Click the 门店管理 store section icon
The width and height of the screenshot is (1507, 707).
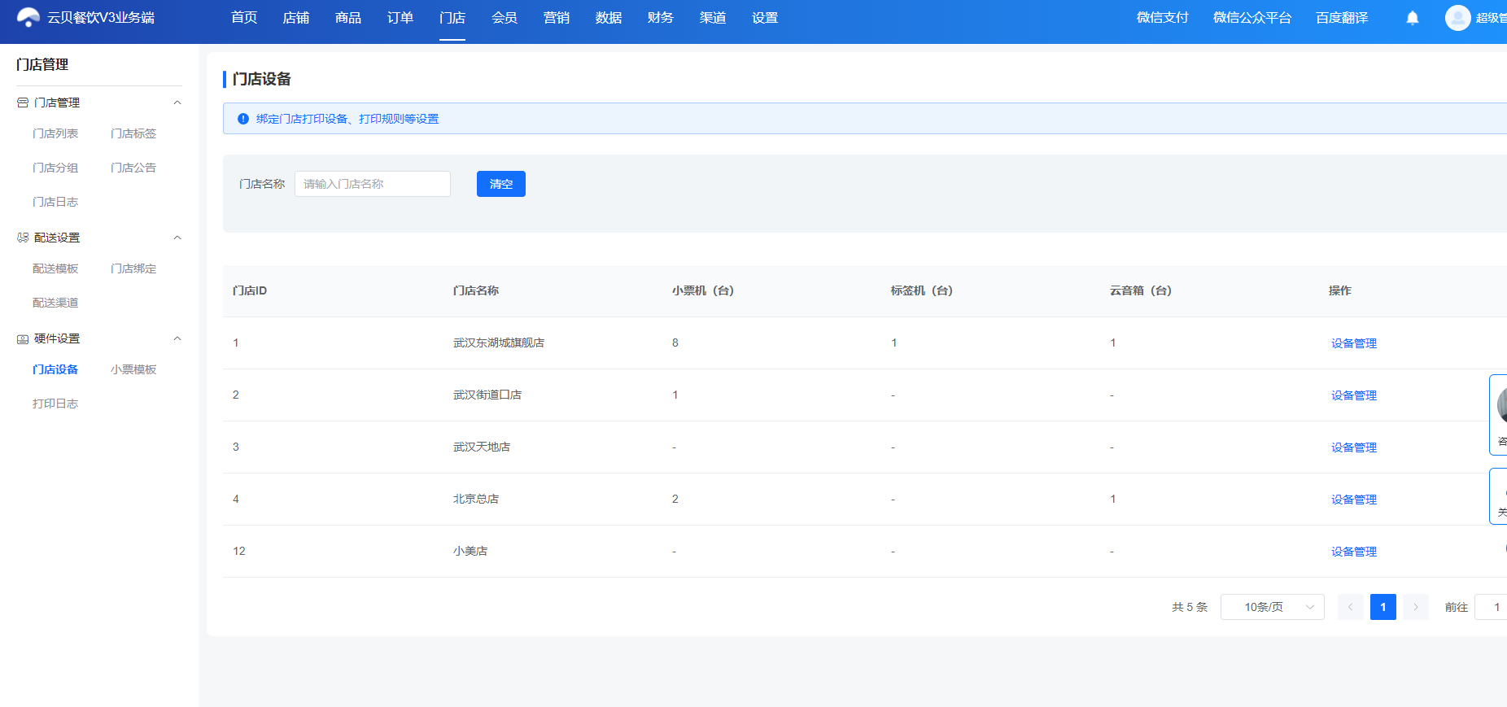(23, 103)
